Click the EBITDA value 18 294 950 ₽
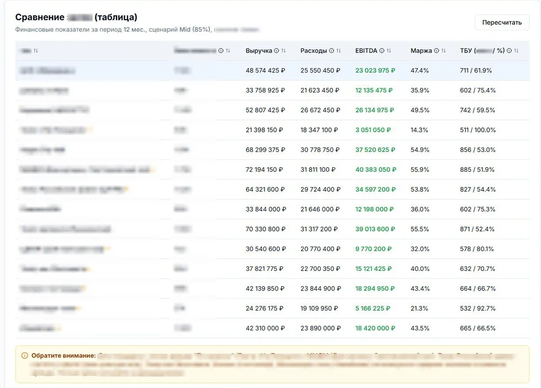Screen dimensions: 541x388 pyautogui.click(x=375, y=289)
